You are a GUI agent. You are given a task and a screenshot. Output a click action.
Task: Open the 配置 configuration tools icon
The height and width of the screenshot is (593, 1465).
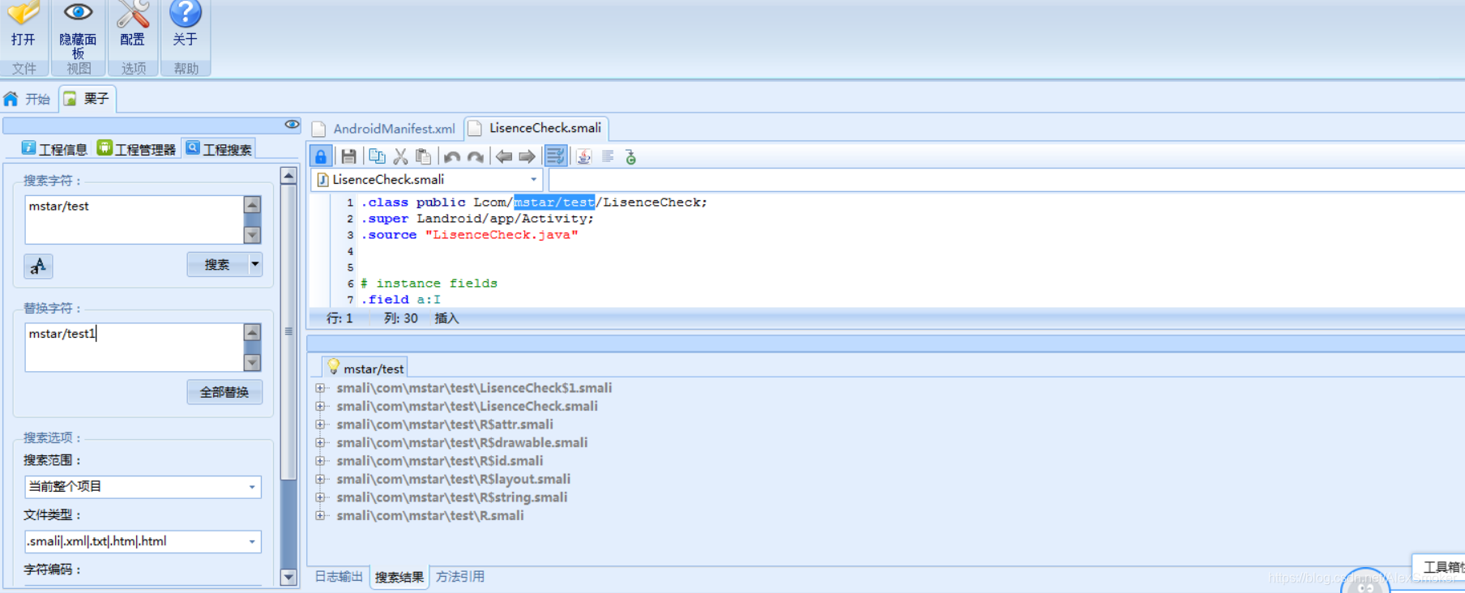pos(133,14)
